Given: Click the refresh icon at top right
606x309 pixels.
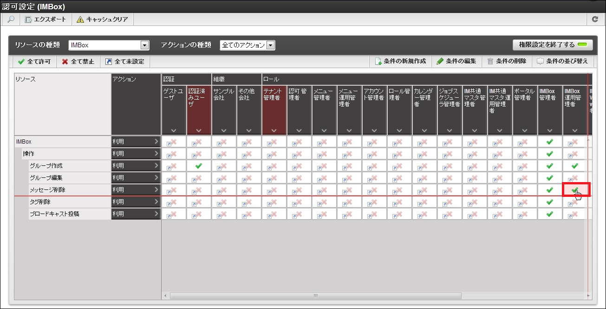Looking at the screenshot, I should tap(595, 19).
